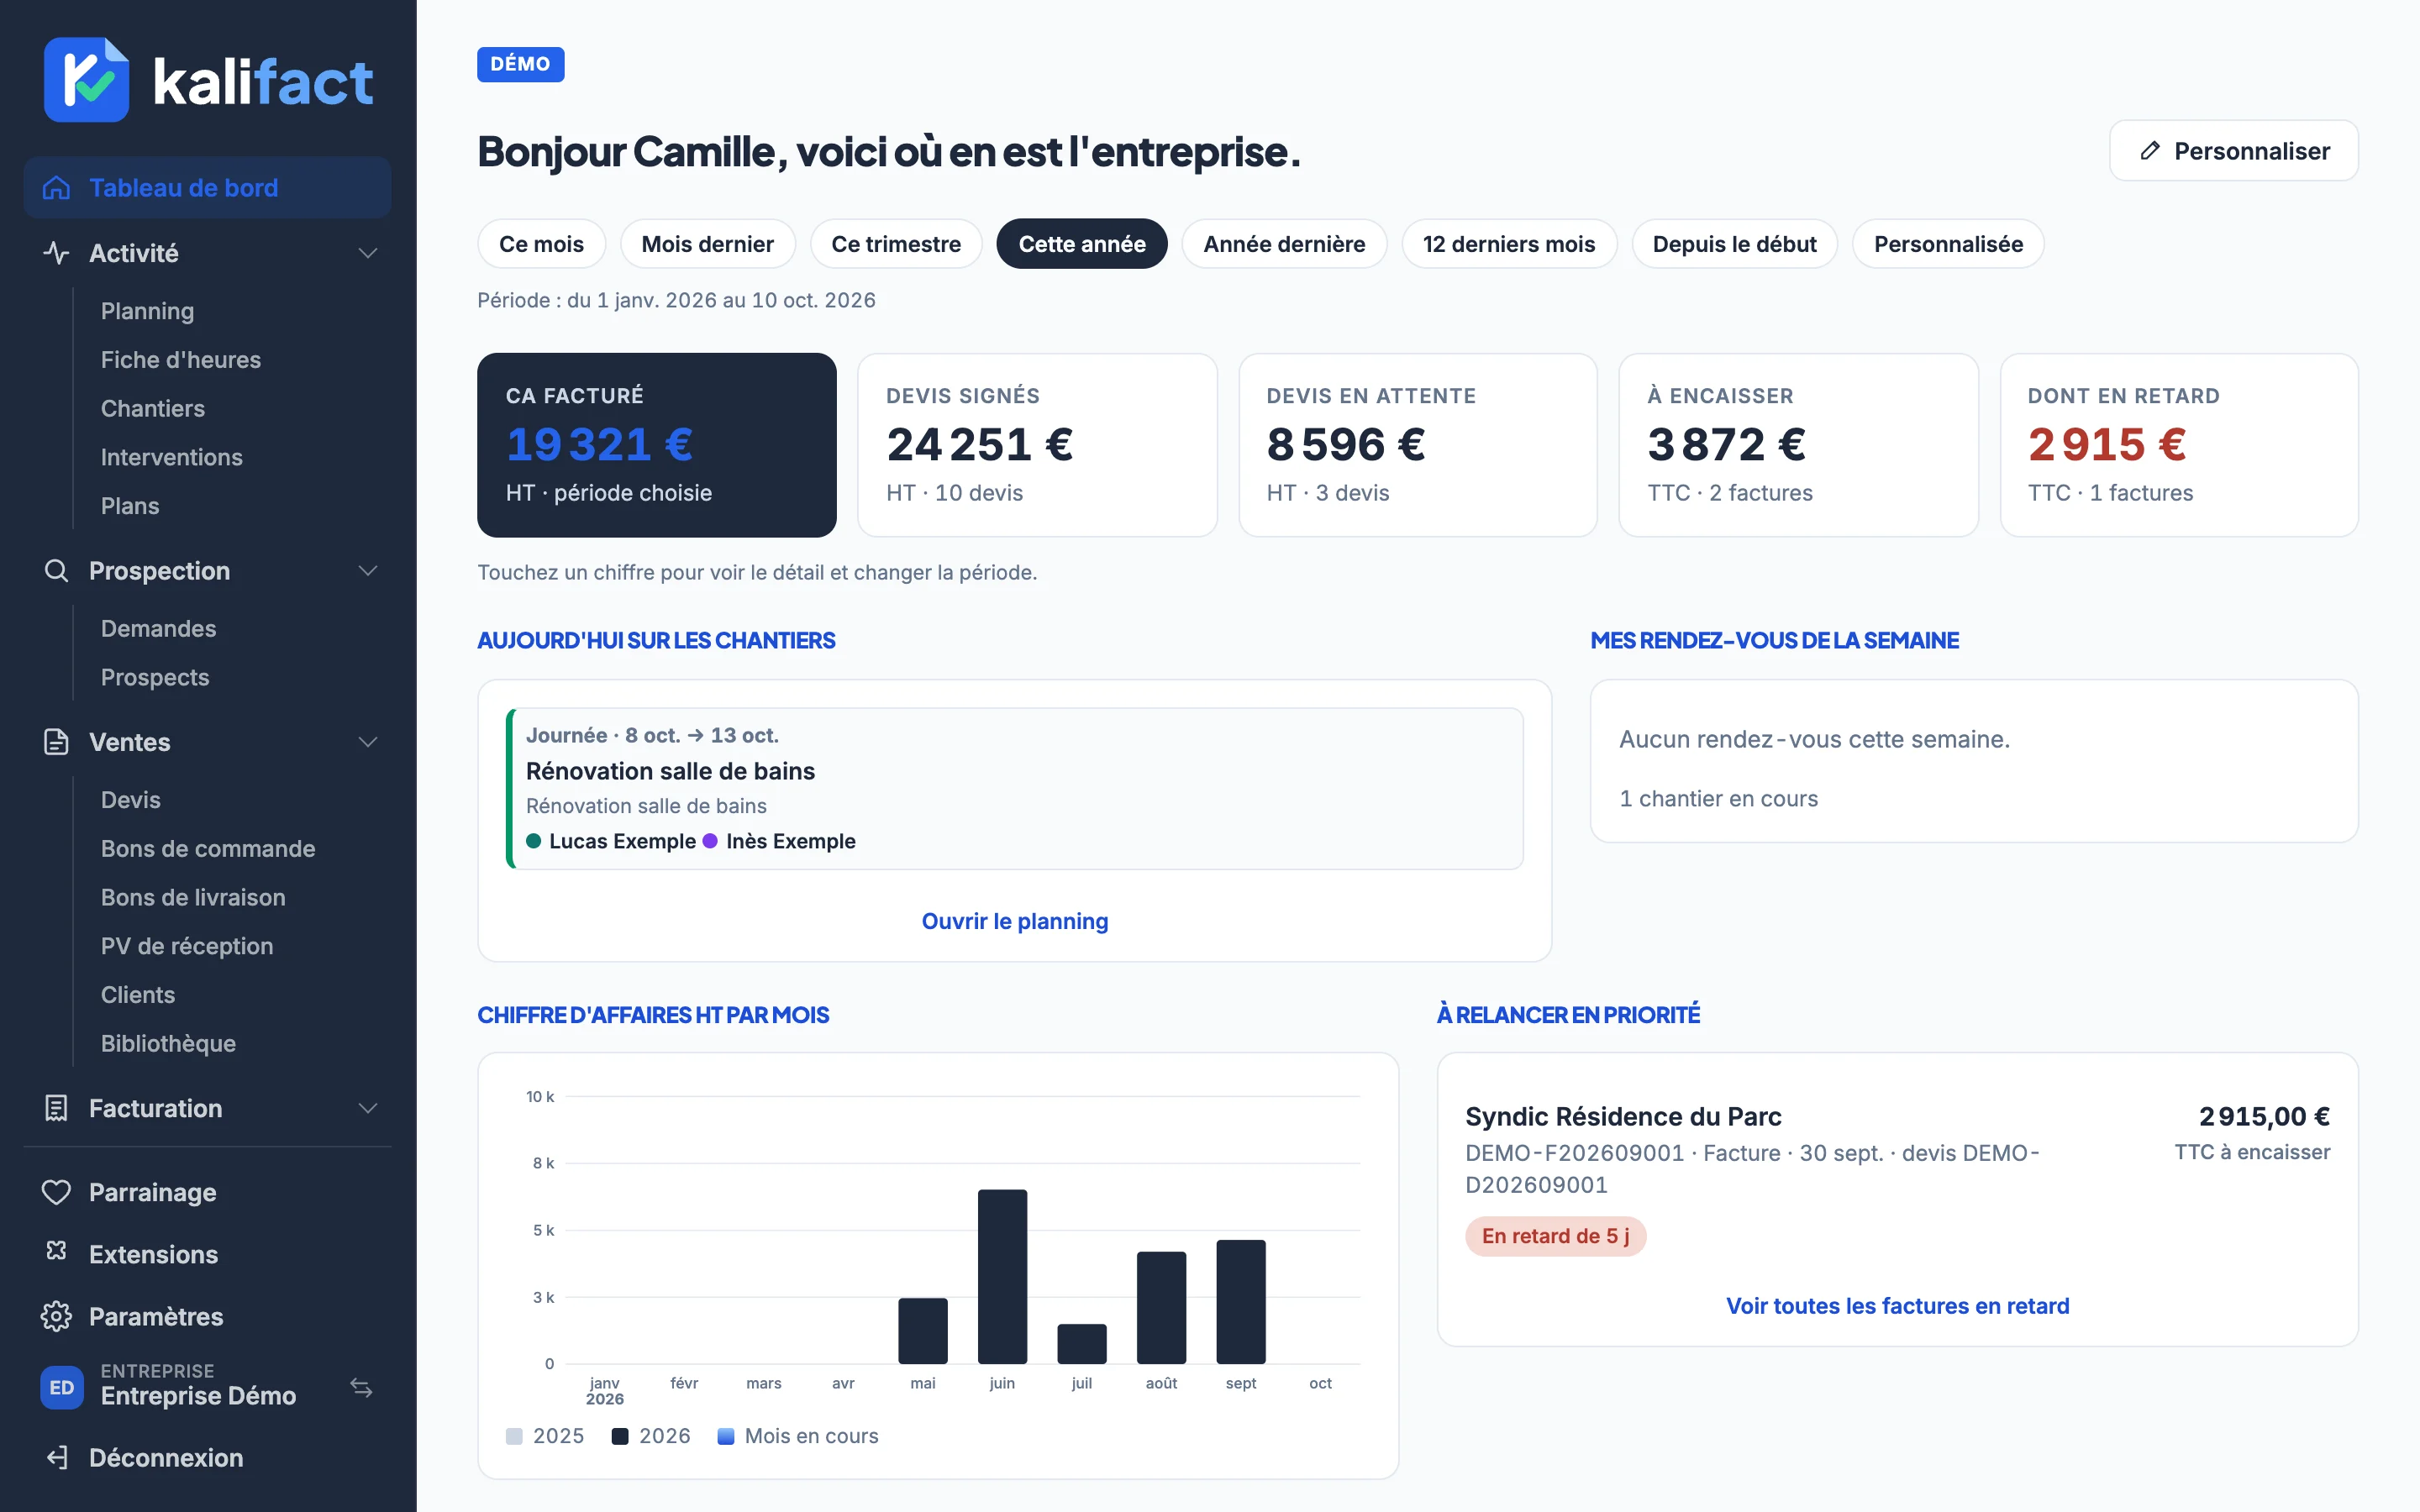Click the Facturation receipt icon

click(x=56, y=1108)
